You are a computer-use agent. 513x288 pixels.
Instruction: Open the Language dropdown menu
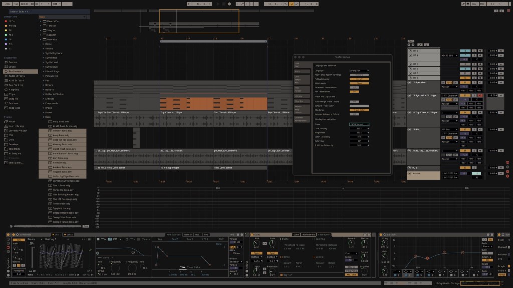click(359, 71)
